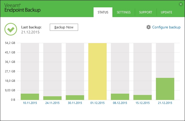Click the green bar for 30.11.2015

tap(75, 97)
